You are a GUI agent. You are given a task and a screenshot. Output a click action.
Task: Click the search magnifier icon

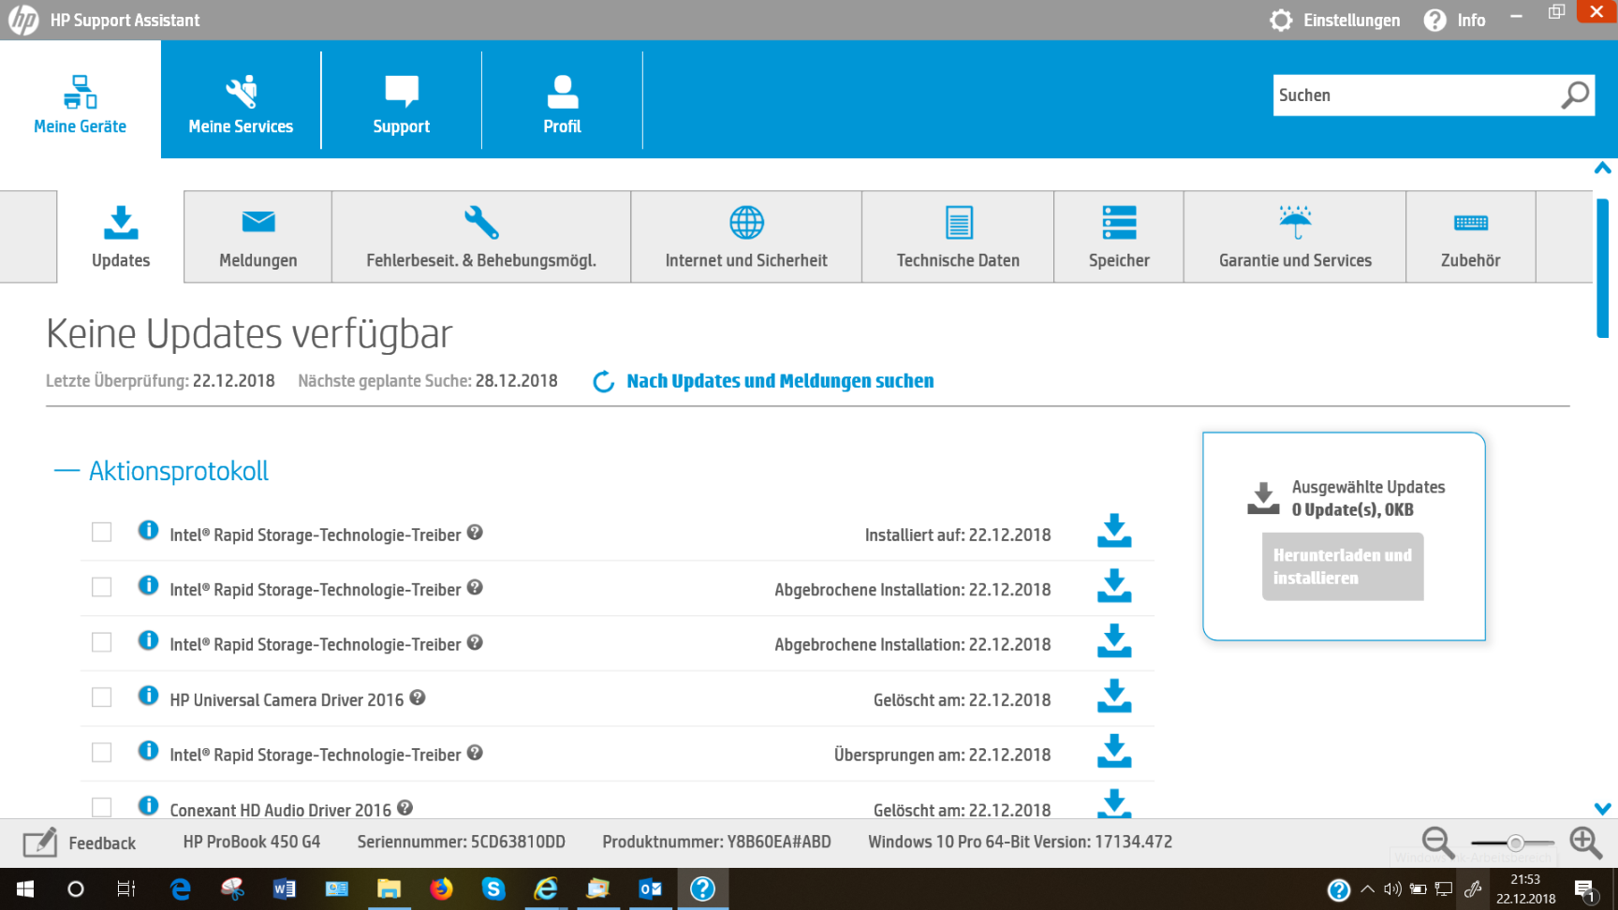click(1575, 95)
